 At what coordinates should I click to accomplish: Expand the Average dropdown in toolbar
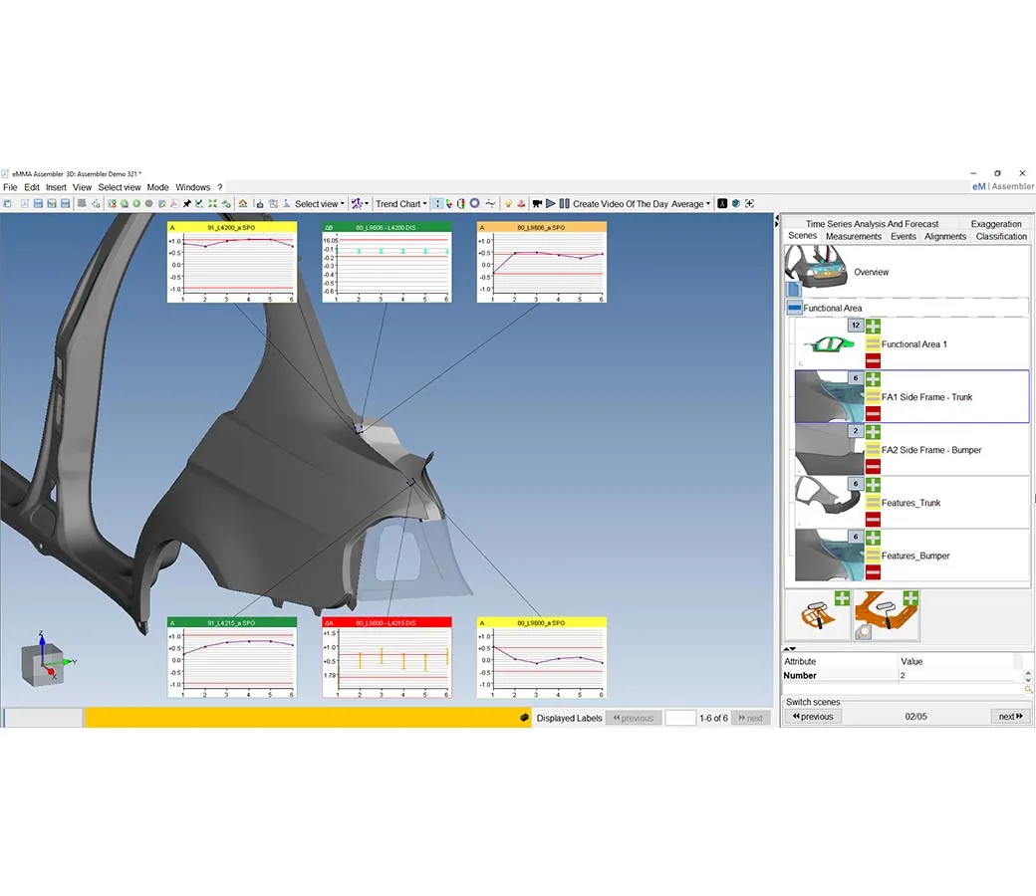pyautogui.click(x=690, y=204)
